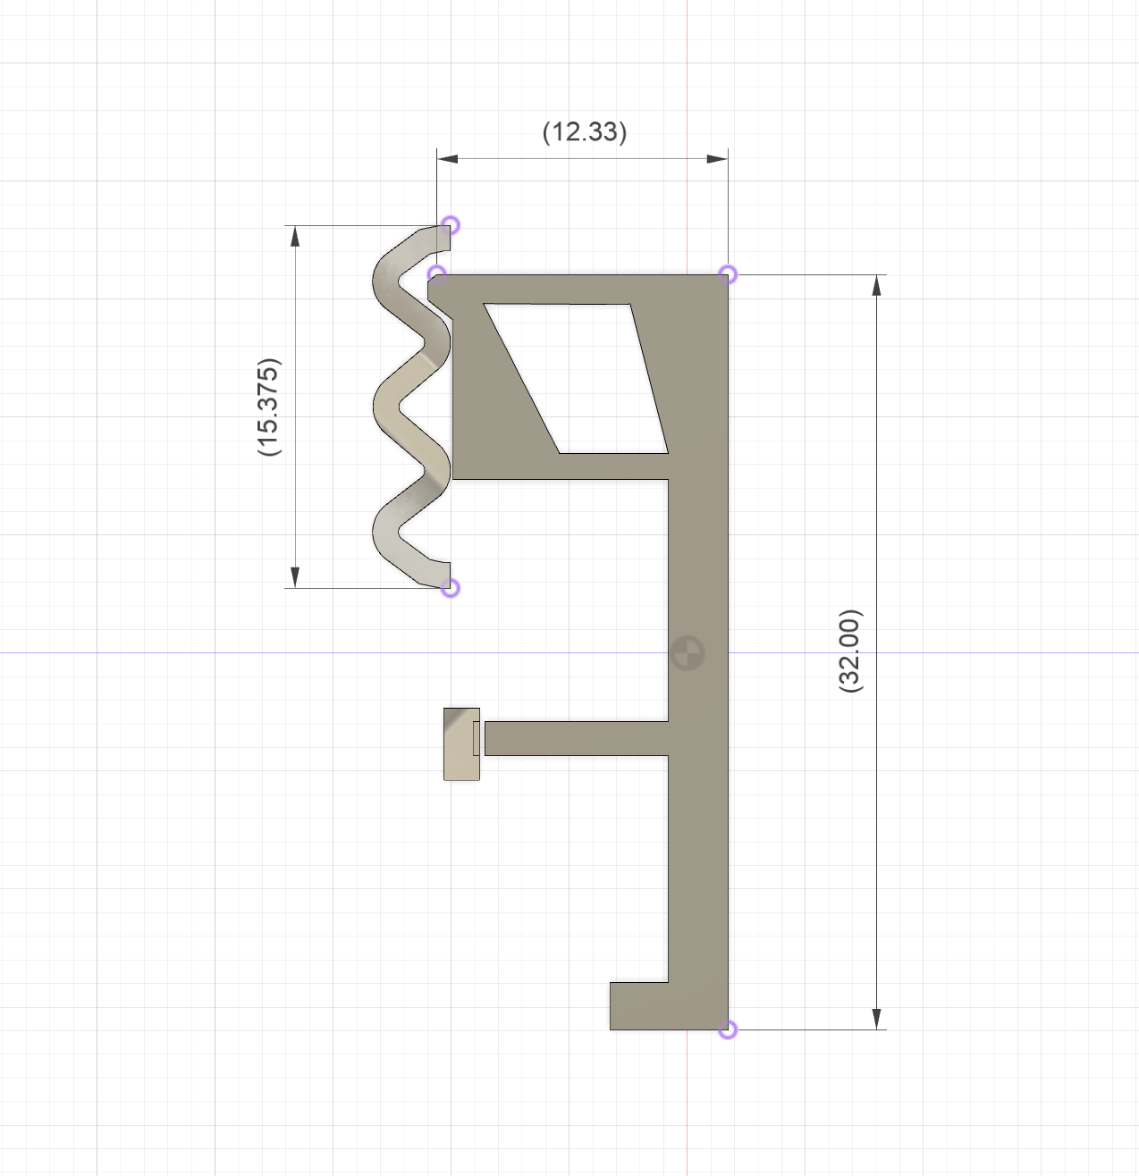Click sketch point at profile top-left corner

(437, 273)
